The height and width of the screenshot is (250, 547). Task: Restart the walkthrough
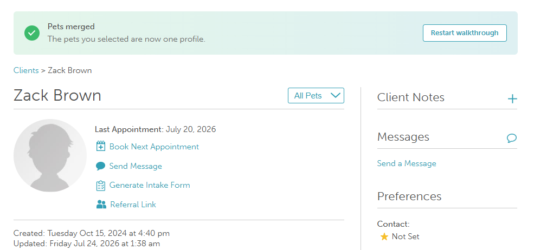(465, 33)
